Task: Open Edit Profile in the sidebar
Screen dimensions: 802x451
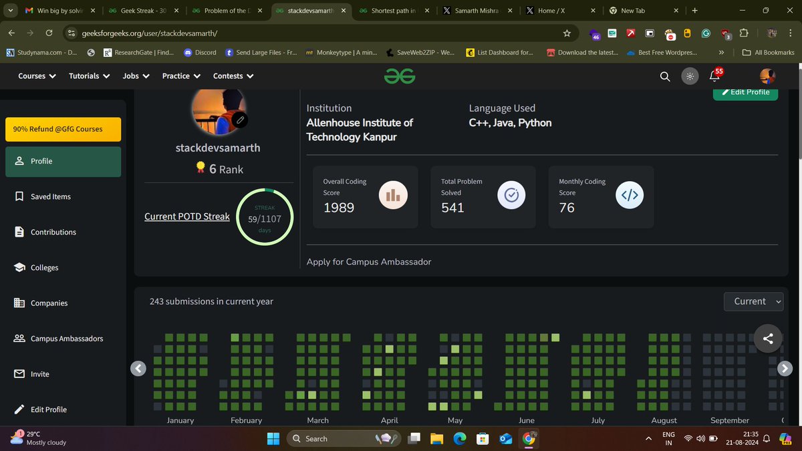Action: (x=63, y=410)
